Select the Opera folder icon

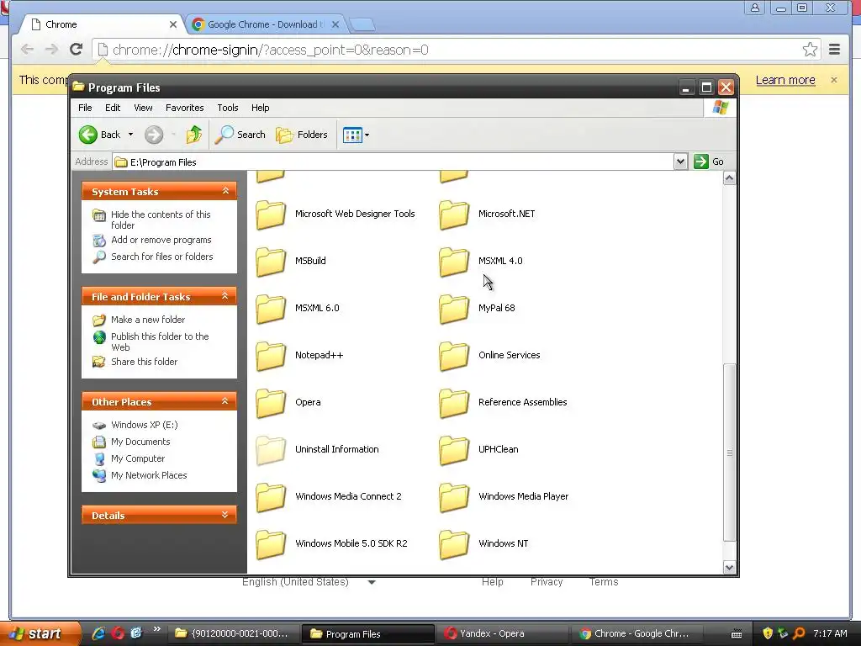click(x=271, y=403)
